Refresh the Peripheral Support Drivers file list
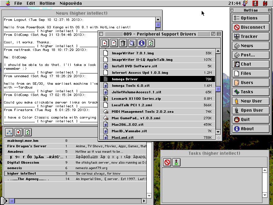This screenshot has width=273, height=205. (151, 43)
